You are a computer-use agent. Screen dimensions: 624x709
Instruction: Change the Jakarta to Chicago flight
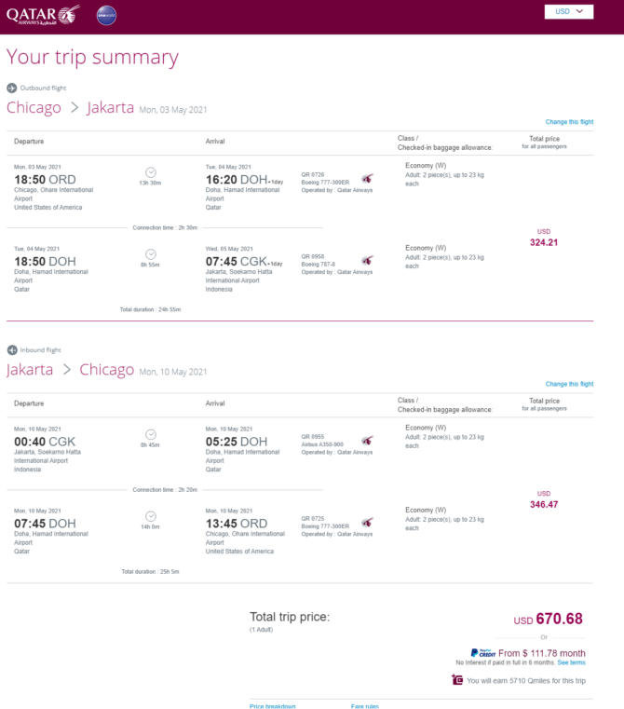[x=569, y=384]
